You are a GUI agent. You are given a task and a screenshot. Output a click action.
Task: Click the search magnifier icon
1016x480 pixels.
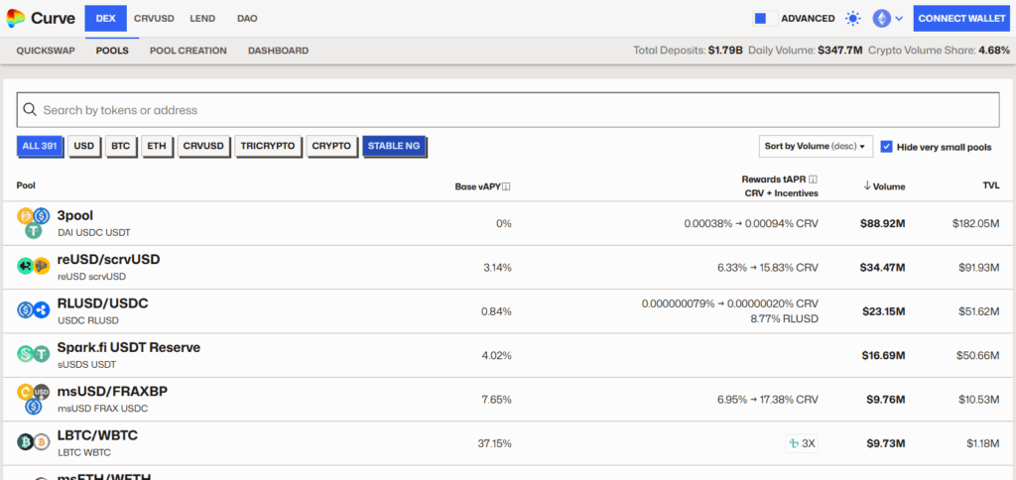click(x=29, y=109)
